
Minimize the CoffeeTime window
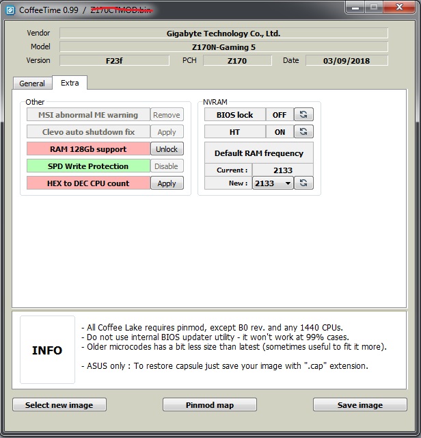(x=355, y=8)
